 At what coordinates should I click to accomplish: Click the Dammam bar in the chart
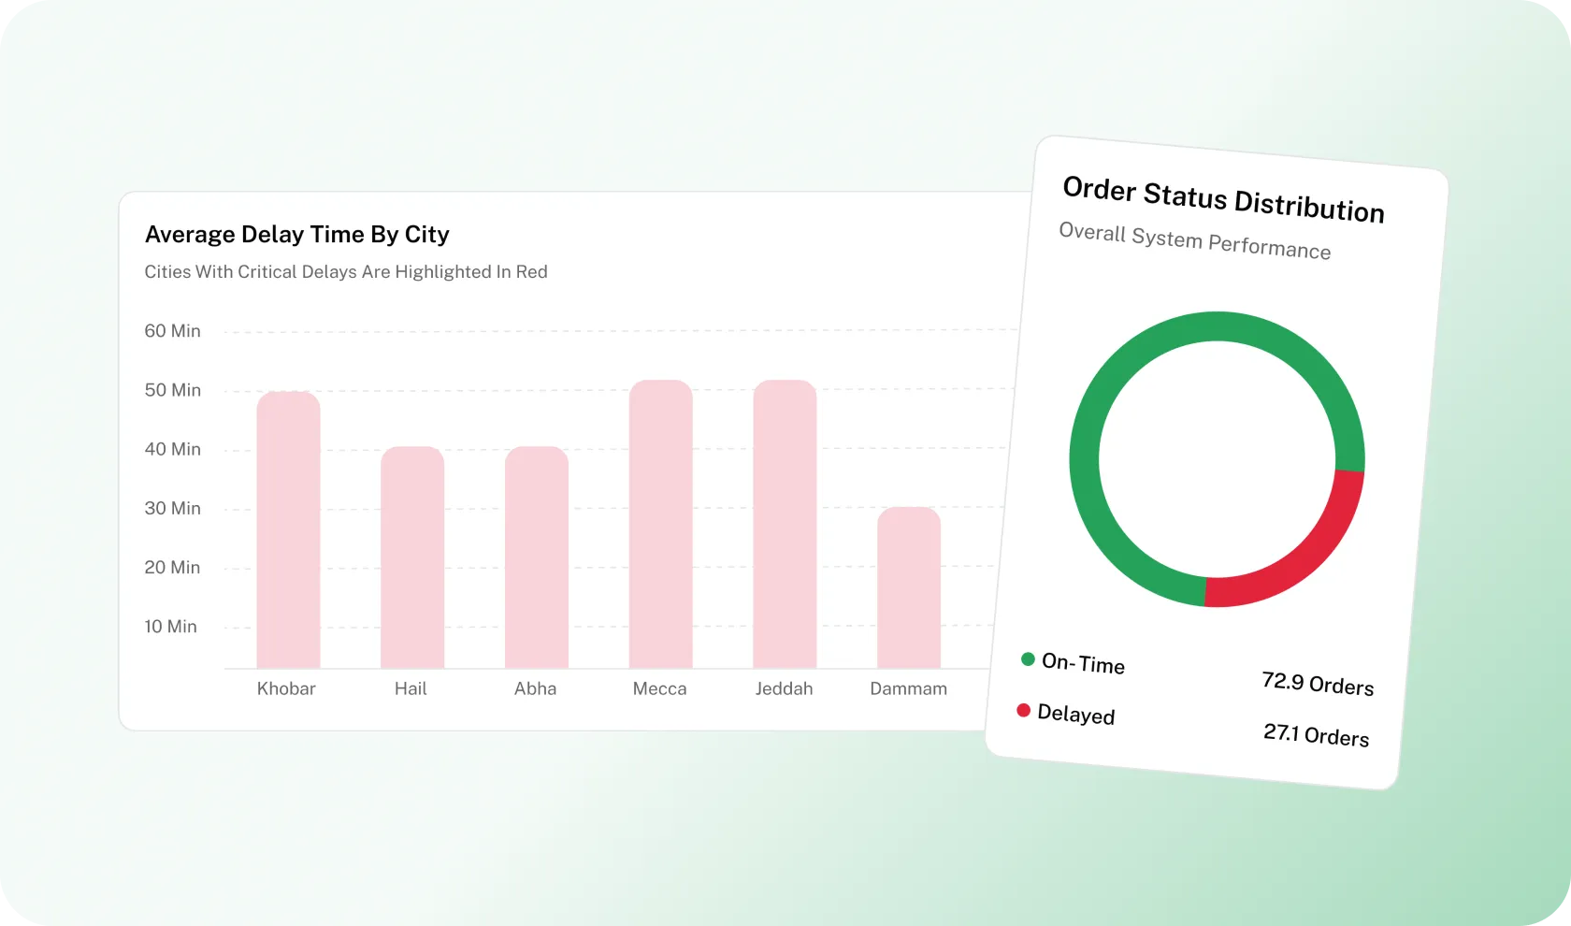[908, 589]
